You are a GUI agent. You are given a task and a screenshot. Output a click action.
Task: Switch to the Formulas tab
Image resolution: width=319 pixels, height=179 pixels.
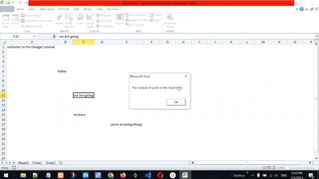[x=64, y=9]
